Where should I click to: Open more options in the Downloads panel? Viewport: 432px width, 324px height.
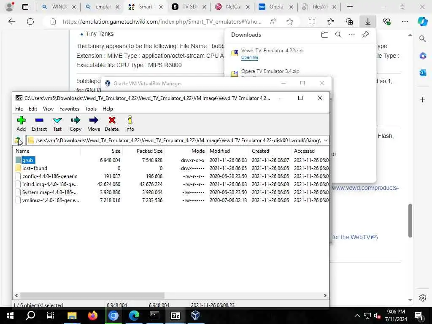[x=352, y=35]
